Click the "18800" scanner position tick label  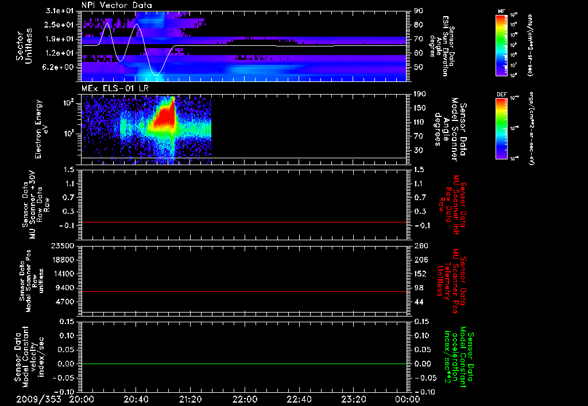[63, 260]
